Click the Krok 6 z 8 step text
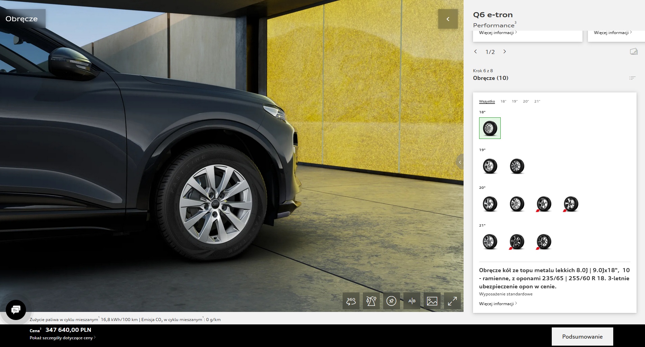 (483, 70)
